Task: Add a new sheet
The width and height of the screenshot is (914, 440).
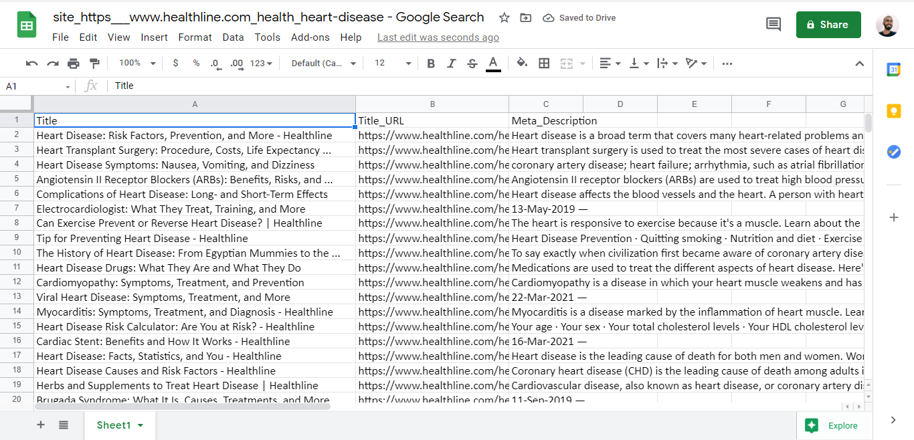Action: coord(41,425)
